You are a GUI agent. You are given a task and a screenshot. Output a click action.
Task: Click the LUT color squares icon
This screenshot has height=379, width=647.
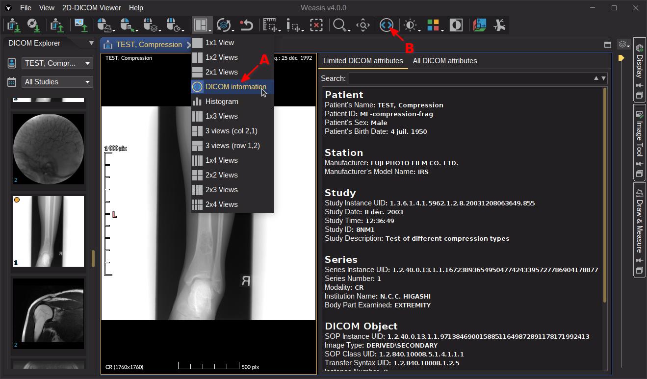(x=434, y=25)
